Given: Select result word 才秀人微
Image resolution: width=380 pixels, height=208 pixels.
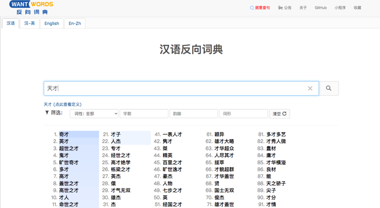Looking at the screenshot, I should [x=276, y=141].
